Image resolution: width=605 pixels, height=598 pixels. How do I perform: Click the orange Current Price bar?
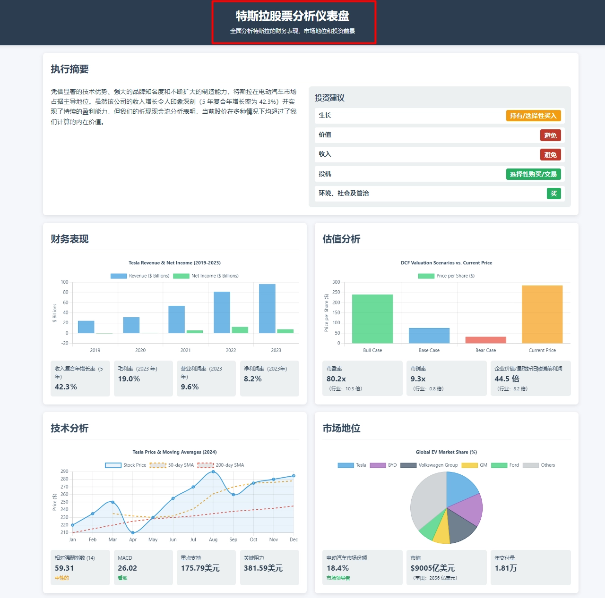click(542, 314)
